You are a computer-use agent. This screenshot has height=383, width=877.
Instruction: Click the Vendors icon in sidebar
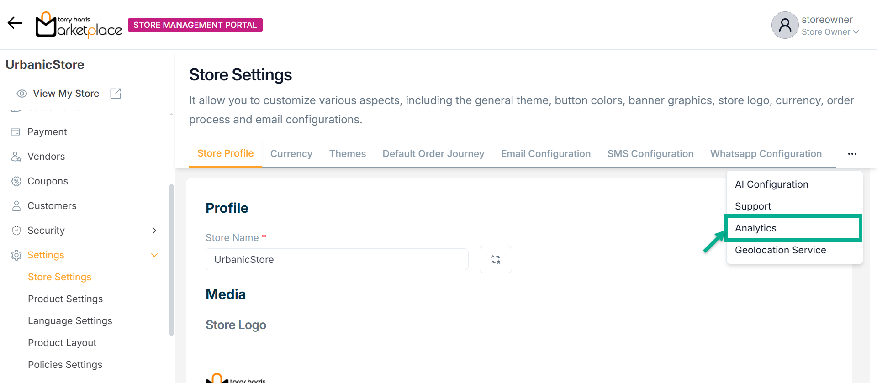16,157
